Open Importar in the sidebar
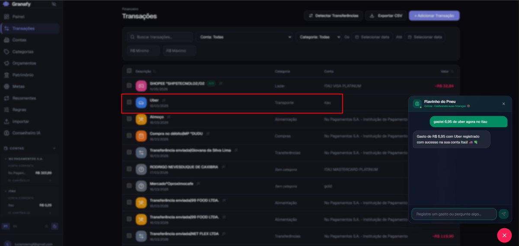This screenshot has width=519, height=246. [30, 122]
